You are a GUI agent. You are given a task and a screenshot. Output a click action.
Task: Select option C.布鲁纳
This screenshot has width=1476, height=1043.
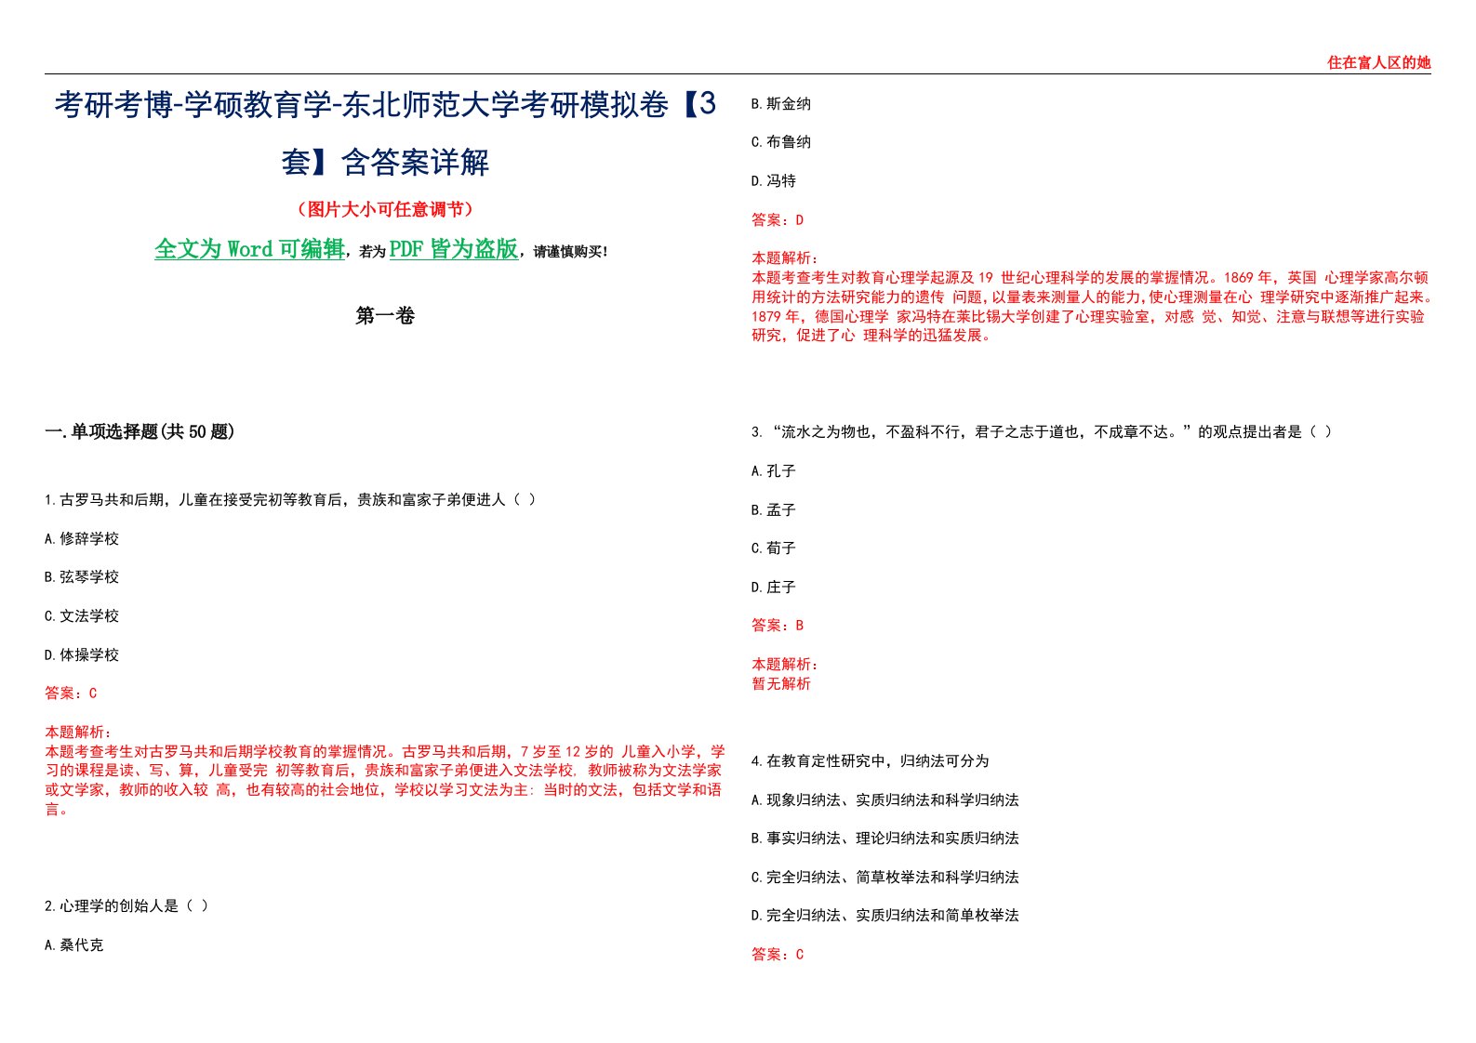pyautogui.click(x=781, y=142)
